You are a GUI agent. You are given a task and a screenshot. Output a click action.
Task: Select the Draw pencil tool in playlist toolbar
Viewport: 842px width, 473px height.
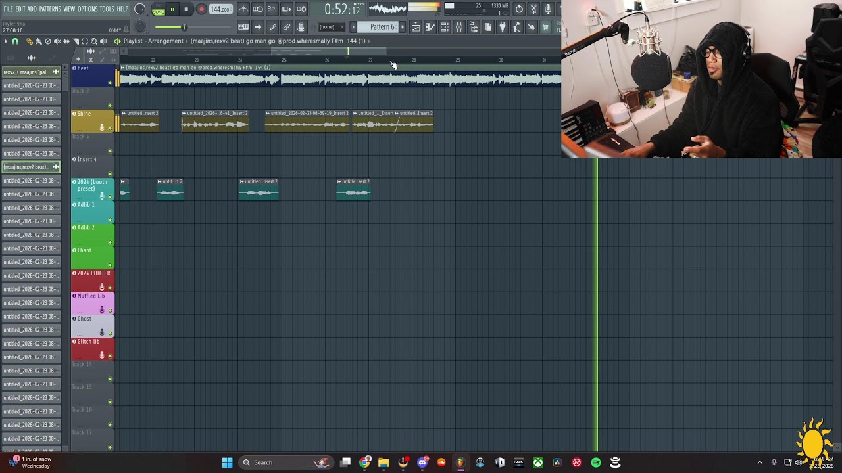pos(29,41)
